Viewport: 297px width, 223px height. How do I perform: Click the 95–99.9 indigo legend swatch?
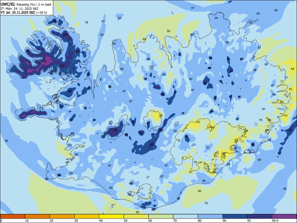(x=260, y=216)
